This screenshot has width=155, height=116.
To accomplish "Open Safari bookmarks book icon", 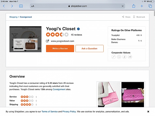I will pyautogui.click(x=21, y=6).
